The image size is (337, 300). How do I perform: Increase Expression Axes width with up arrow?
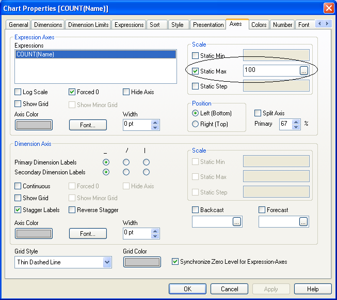pos(155,123)
